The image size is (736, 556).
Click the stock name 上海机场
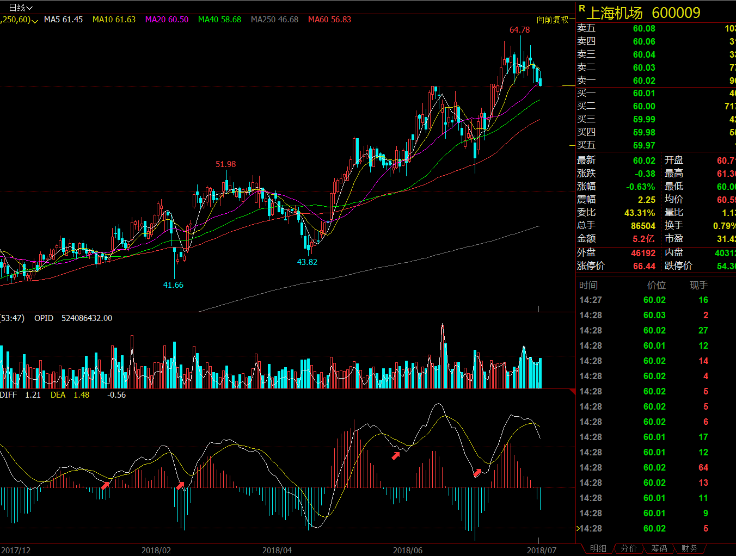click(x=614, y=13)
